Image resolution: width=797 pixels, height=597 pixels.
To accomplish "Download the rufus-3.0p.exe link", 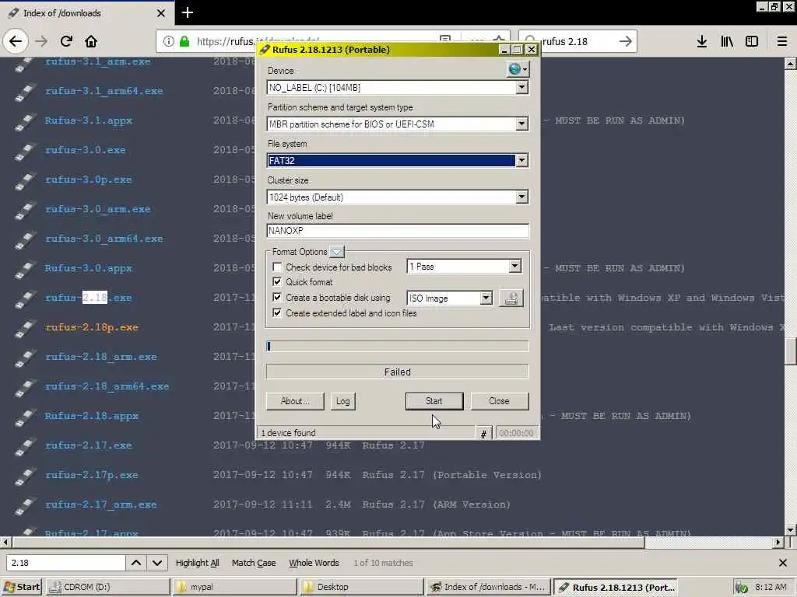I will click(x=88, y=180).
